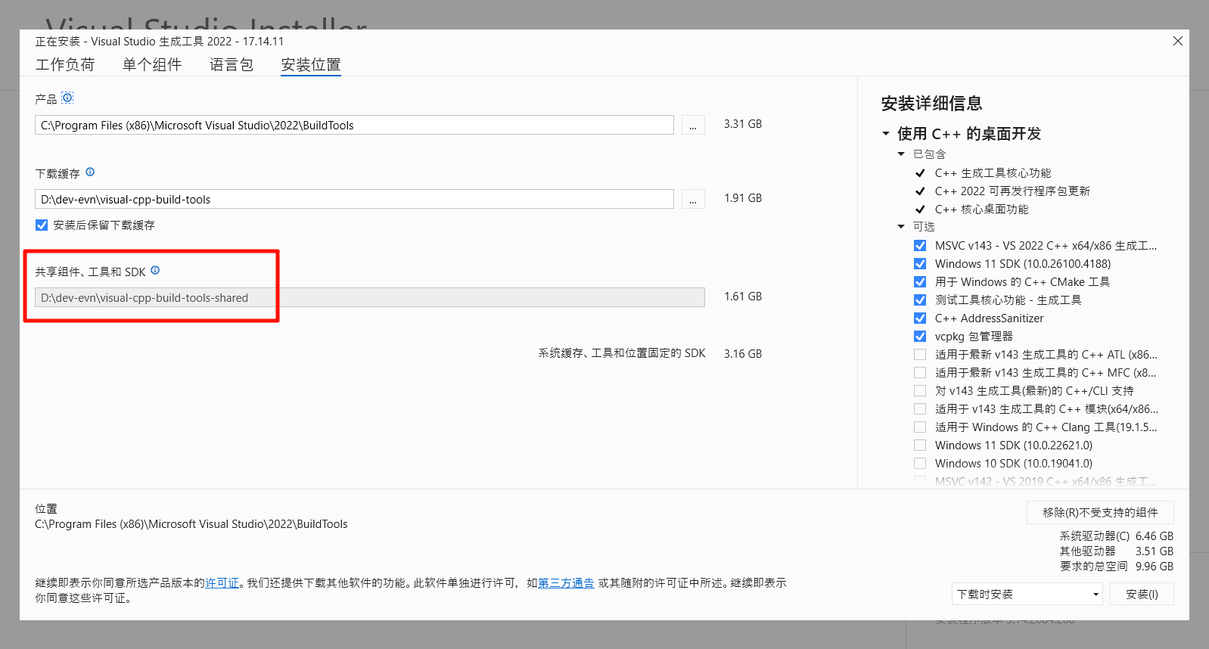Collapse 使用 C++ 的桌面开发 section
This screenshot has width=1209, height=649.
(886, 134)
